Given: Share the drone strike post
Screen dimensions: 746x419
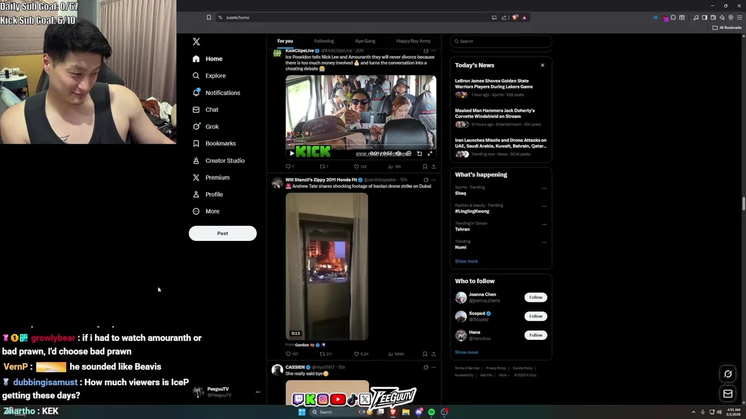Looking at the screenshot, I should (x=434, y=354).
